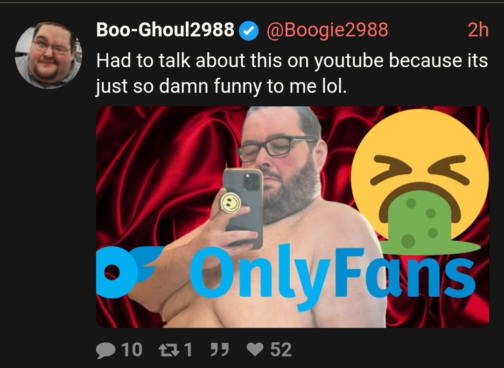Image resolution: width=504 pixels, height=368 pixels.
Task: Open the reply speech bubble icon
Action: [106, 350]
